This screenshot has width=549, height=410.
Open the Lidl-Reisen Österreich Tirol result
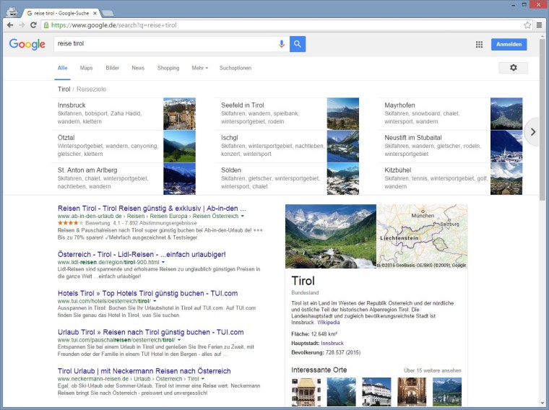pos(142,254)
